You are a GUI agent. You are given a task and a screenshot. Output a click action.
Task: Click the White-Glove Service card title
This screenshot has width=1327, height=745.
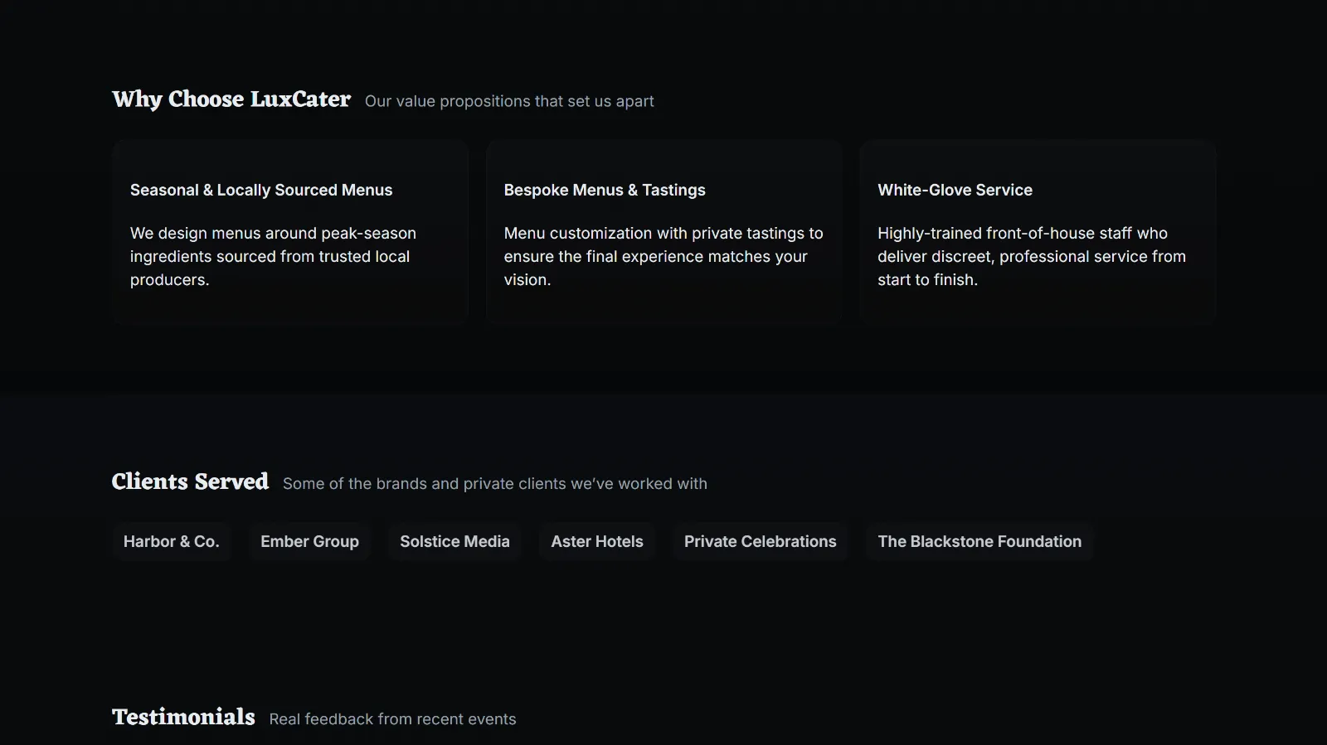pyautogui.click(x=955, y=190)
